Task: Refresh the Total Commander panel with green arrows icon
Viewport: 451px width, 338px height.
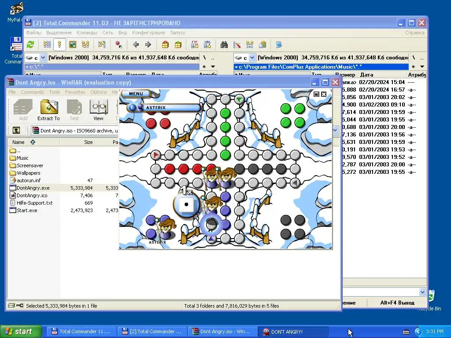Action: click(30, 44)
